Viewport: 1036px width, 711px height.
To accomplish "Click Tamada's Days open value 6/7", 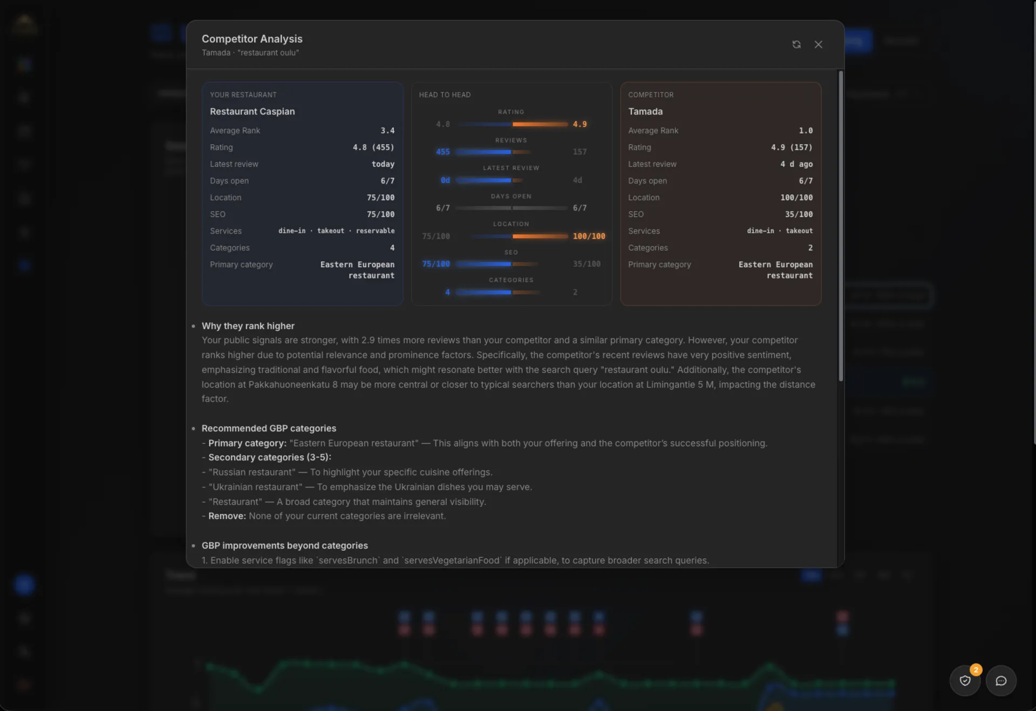I will coord(806,181).
